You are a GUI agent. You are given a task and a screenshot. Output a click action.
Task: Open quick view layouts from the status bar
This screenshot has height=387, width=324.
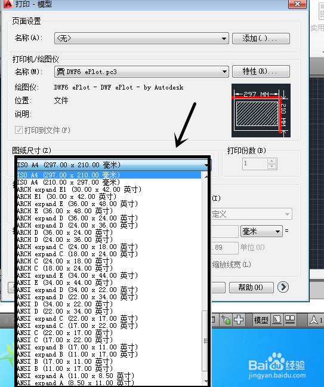(x=277, y=320)
